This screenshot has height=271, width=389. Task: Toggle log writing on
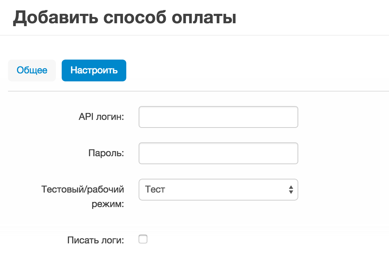(143, 239)
